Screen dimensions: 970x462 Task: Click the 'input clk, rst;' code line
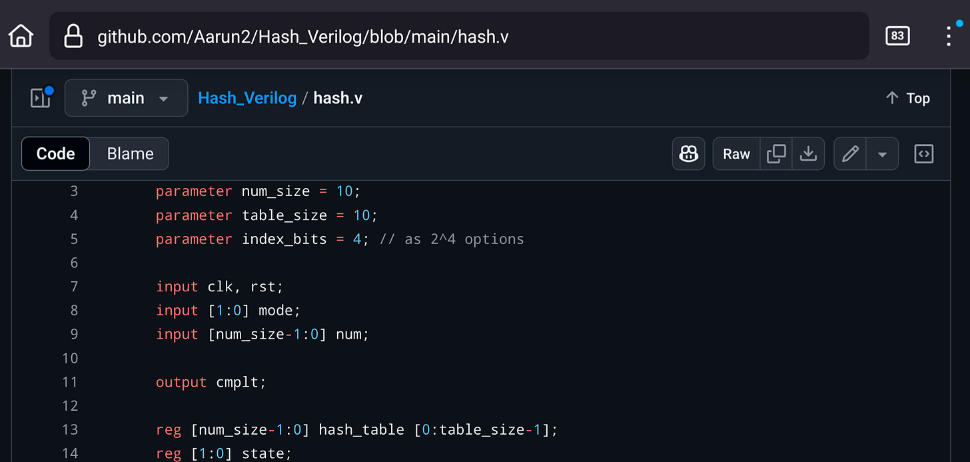(x=220, y=287)
